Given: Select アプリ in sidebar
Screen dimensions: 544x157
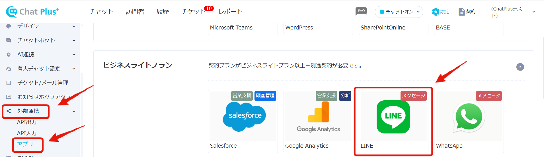Looking at the screenshot, I should 25,144.
